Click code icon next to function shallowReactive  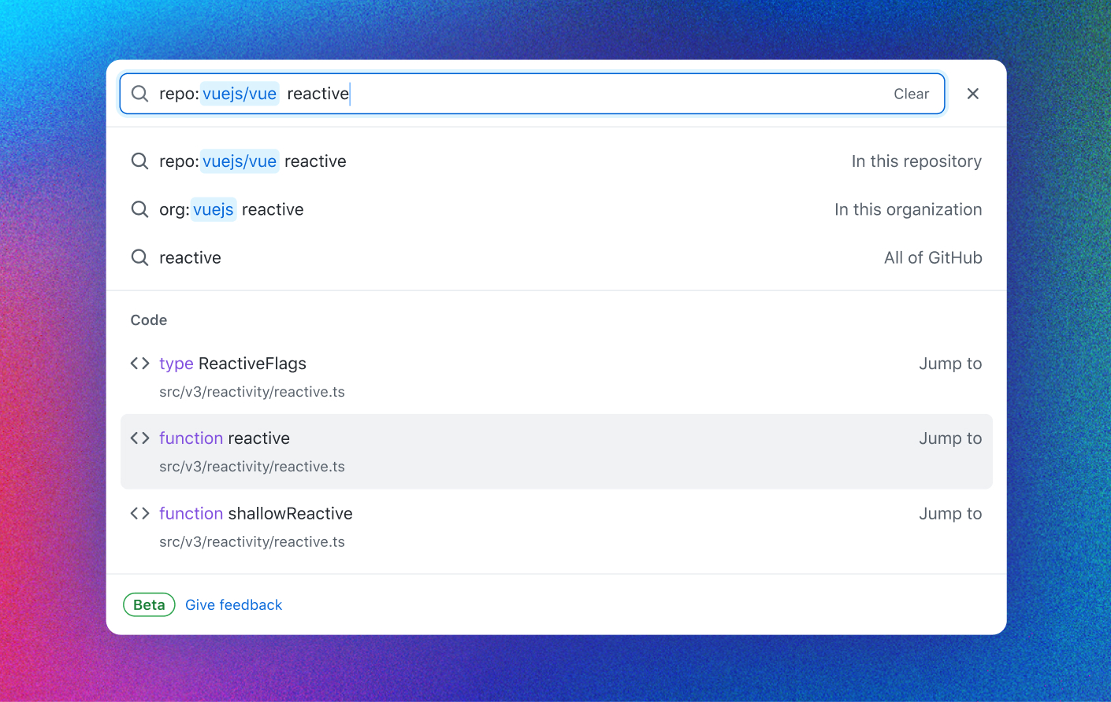tap(139, 513)
